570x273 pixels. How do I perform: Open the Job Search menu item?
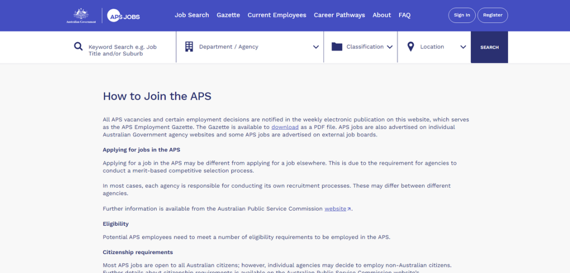192,15
